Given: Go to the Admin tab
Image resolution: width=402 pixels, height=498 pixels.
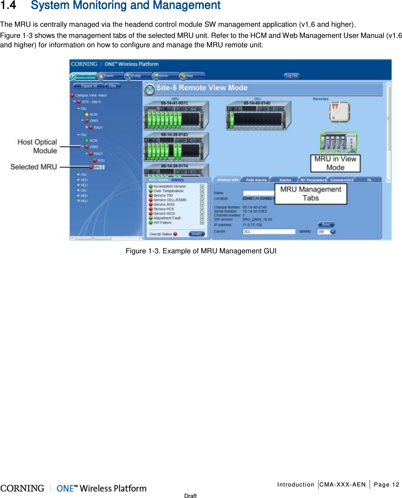Looking at the screenshot, I should (164, 75).
